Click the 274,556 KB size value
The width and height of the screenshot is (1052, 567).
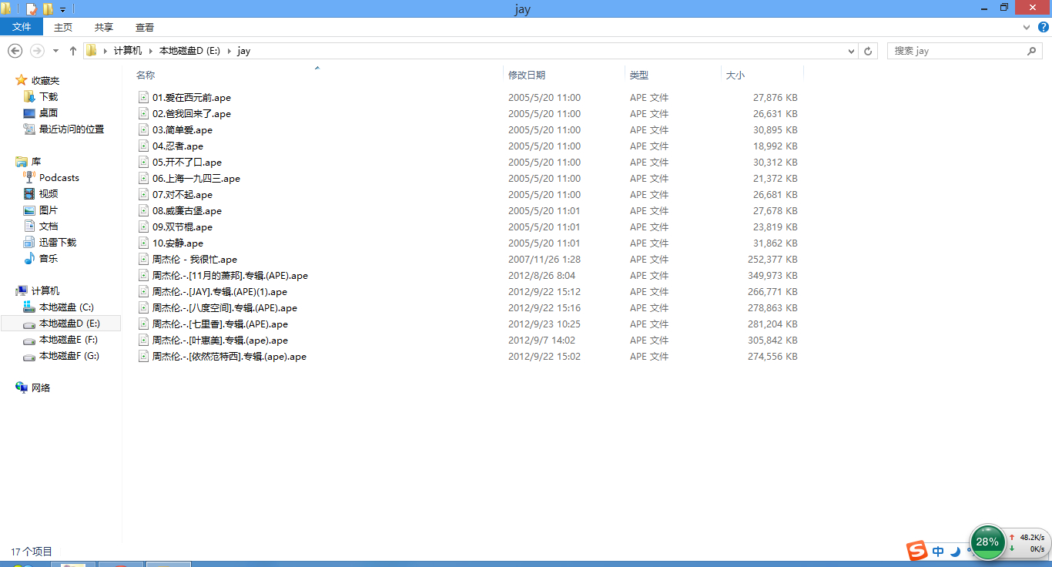(x=772, y=357)
